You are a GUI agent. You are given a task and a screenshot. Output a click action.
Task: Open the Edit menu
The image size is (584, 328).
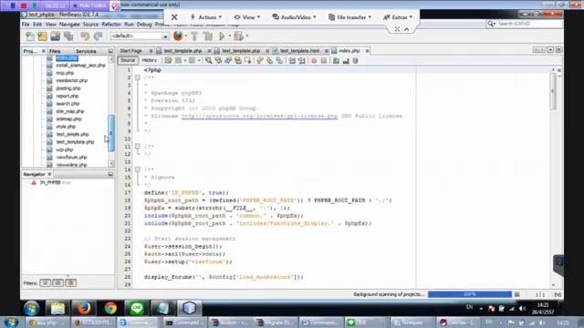point(37,25)
